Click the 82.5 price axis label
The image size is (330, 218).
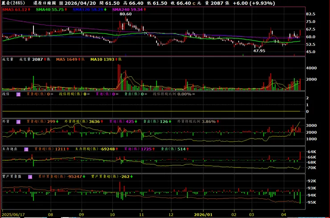311,14
